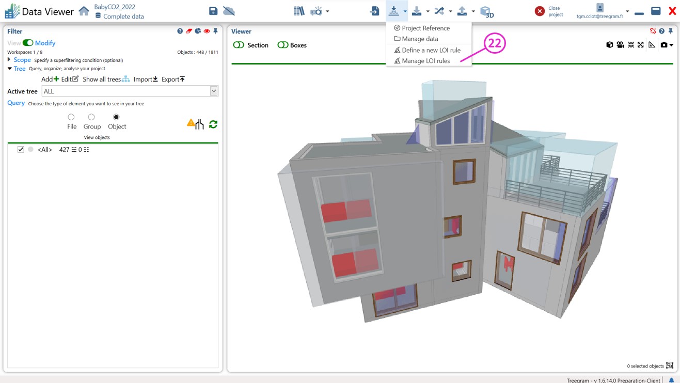Click the video camera icon in Viewer

pyautogui.click(x=620, y=45)
